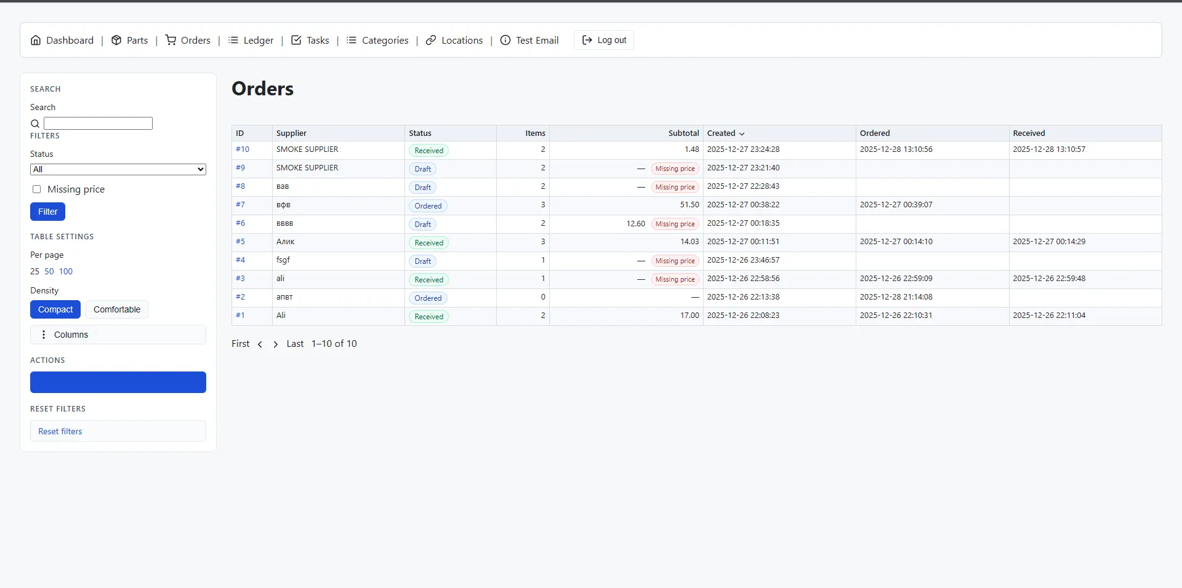Viewport: 1182px width, 588px height.
Task: Open Ledger page in navigation
Action: (x=251, y=40)
